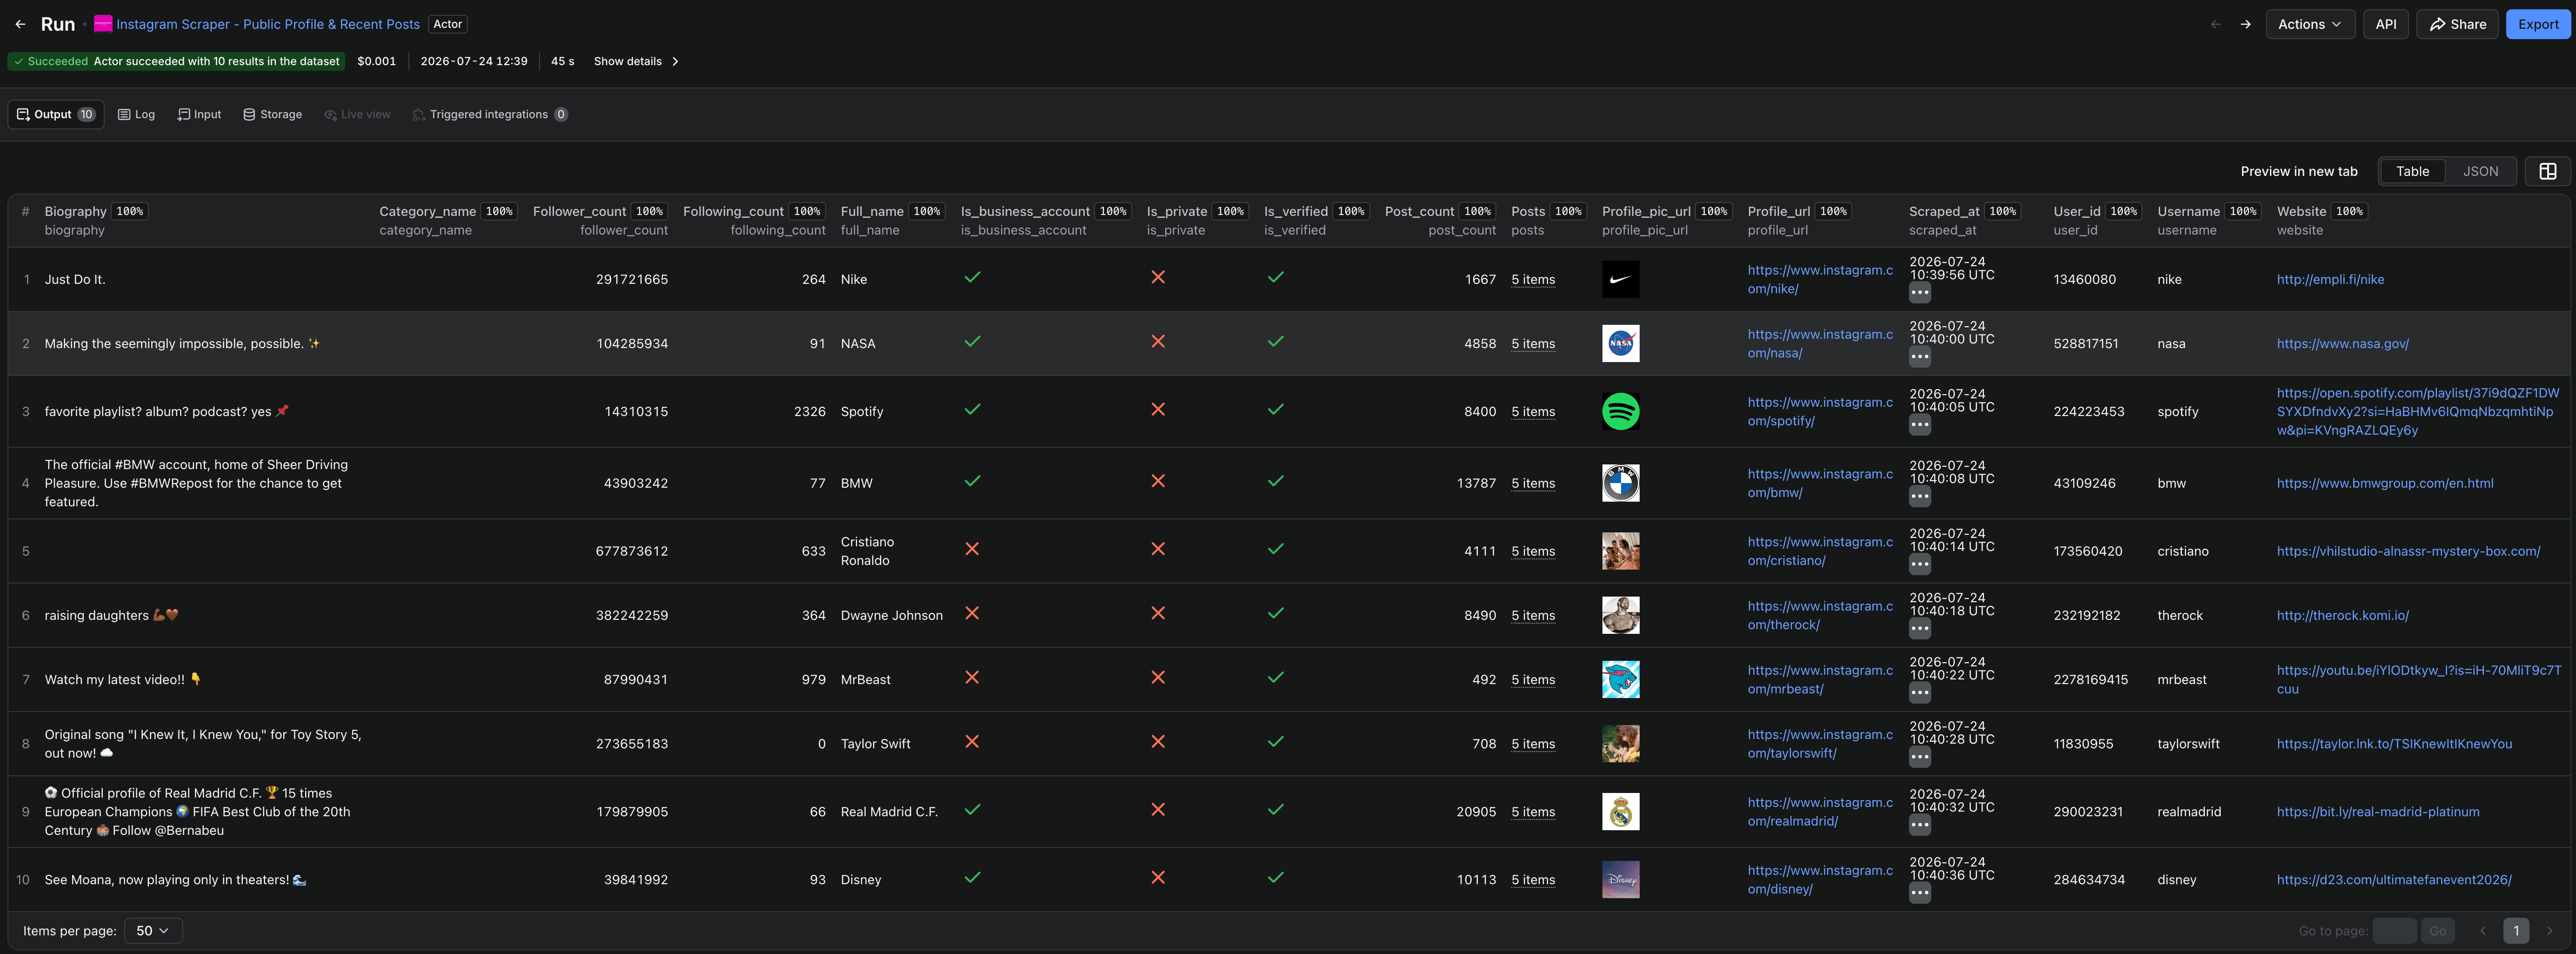
Task: Click the Is_verified column header
Action: [x=1316, y=220]
